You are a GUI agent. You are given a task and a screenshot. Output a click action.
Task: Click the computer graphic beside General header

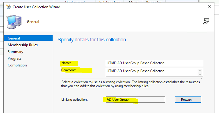point(14,22)
